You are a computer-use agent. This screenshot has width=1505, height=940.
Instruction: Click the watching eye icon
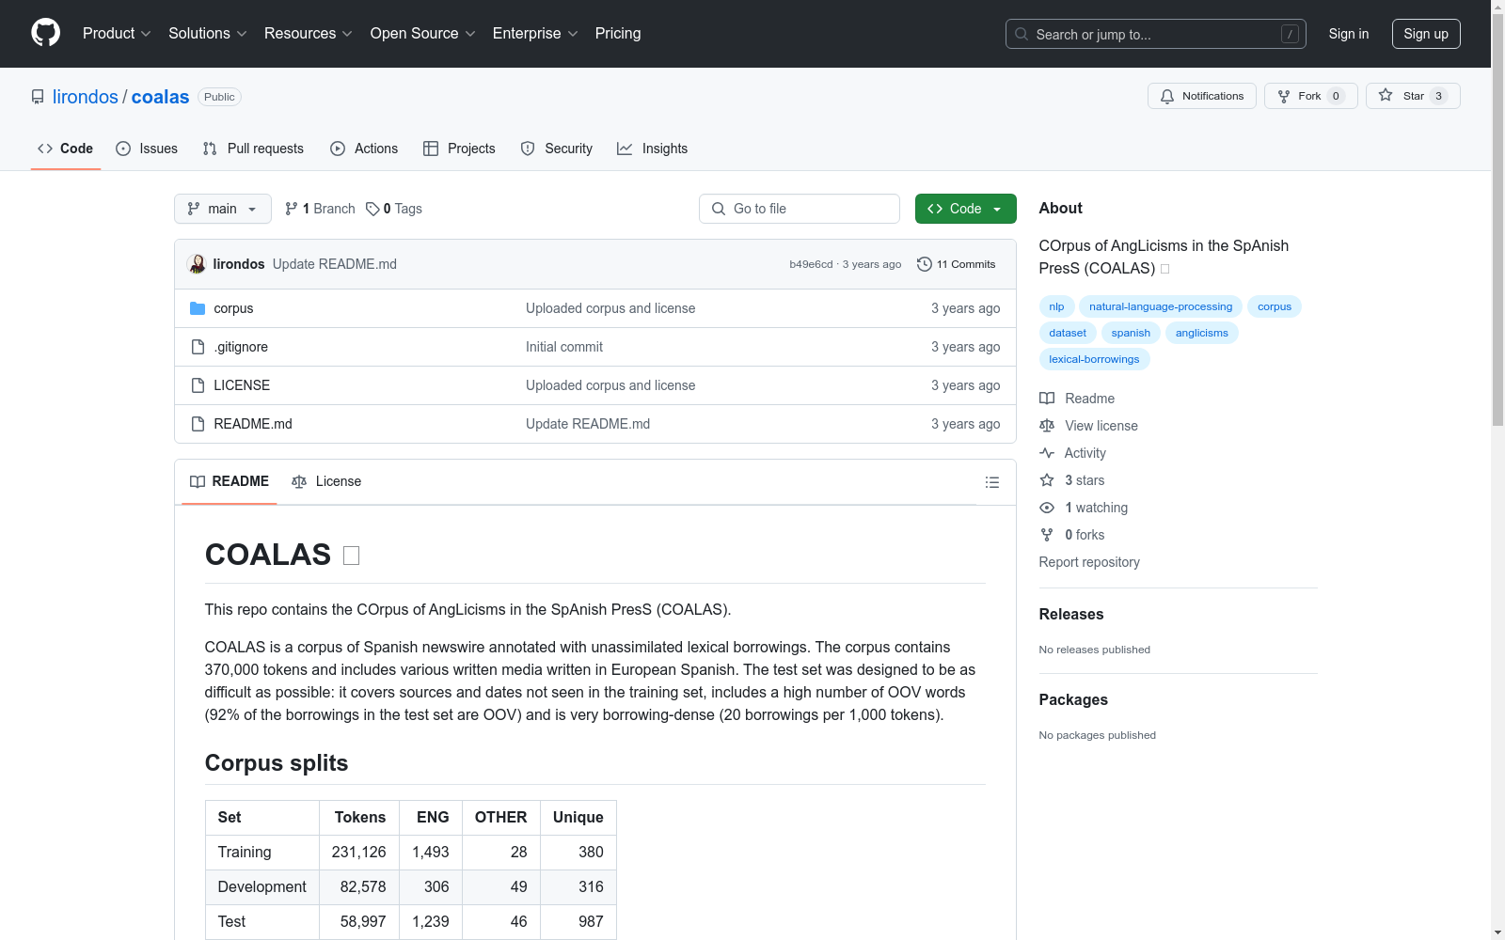point(1047,508)
